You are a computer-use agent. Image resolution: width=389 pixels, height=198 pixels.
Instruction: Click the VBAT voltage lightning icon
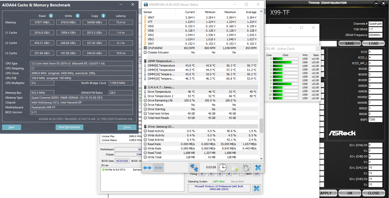145,17
